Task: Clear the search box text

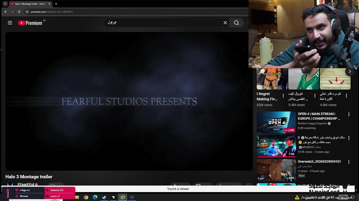Action: (225, 23)
